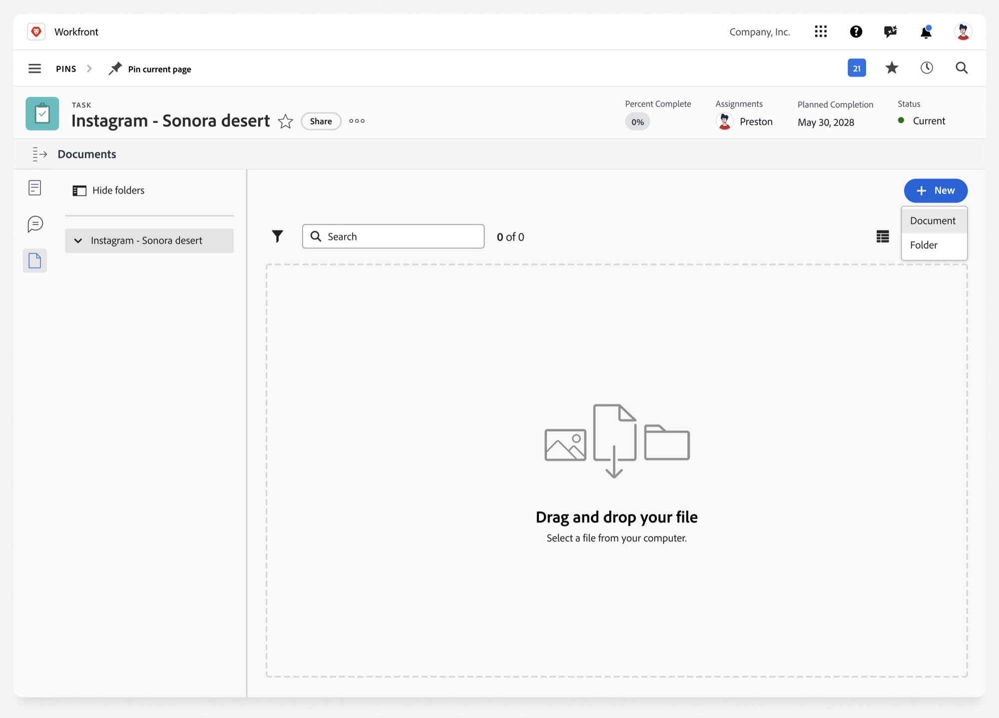The width and height of the screenshot is (999, 718).
Task: Open the documents filter funnel
Action: pos(277,236)
